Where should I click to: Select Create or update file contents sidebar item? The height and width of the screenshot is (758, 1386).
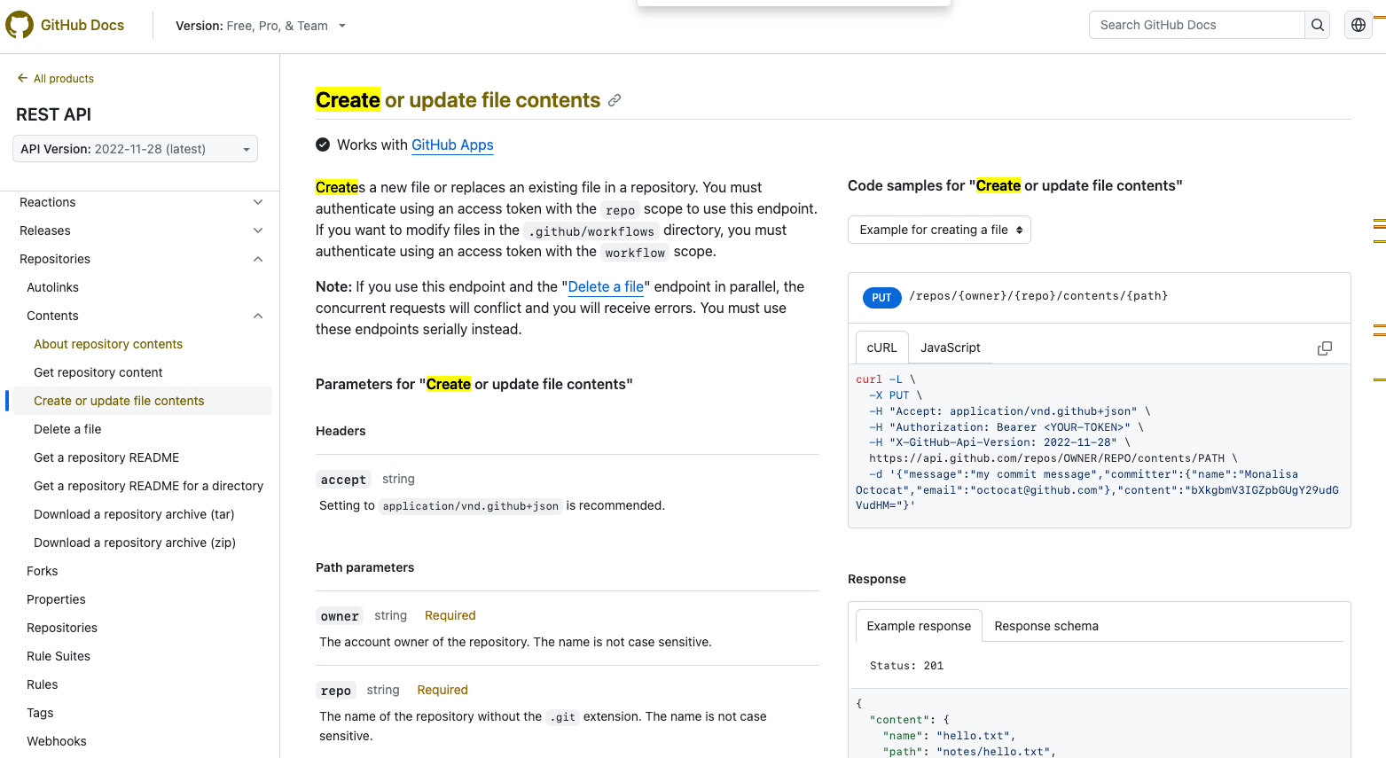pyautogui.click(x=142, y=401)
